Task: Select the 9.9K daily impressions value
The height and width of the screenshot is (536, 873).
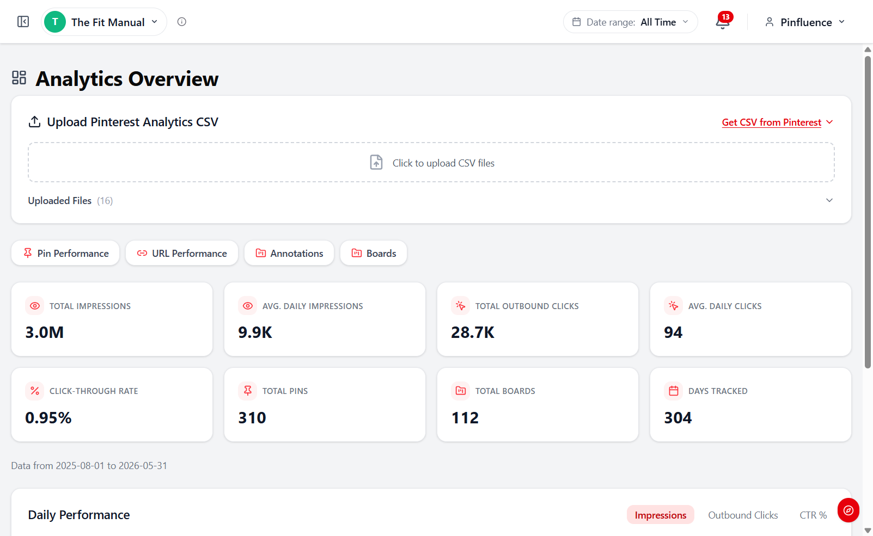Action: (x=255, y=332)
